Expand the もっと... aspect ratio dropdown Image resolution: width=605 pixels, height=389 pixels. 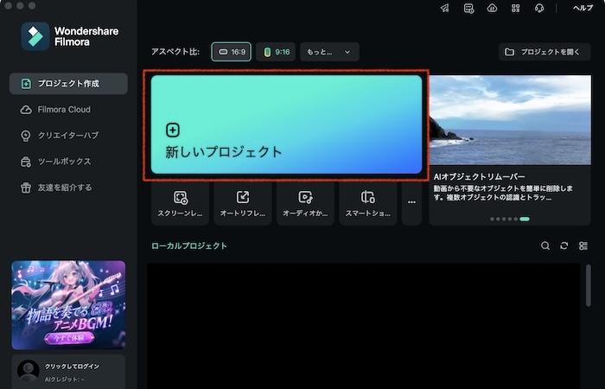pos(329,52)
